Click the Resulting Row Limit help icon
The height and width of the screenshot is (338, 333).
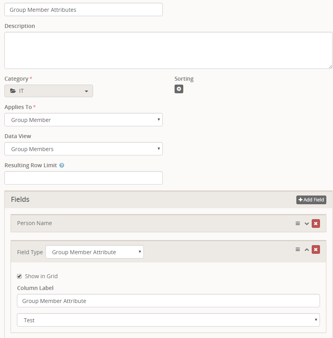click(x=62, y=166)
